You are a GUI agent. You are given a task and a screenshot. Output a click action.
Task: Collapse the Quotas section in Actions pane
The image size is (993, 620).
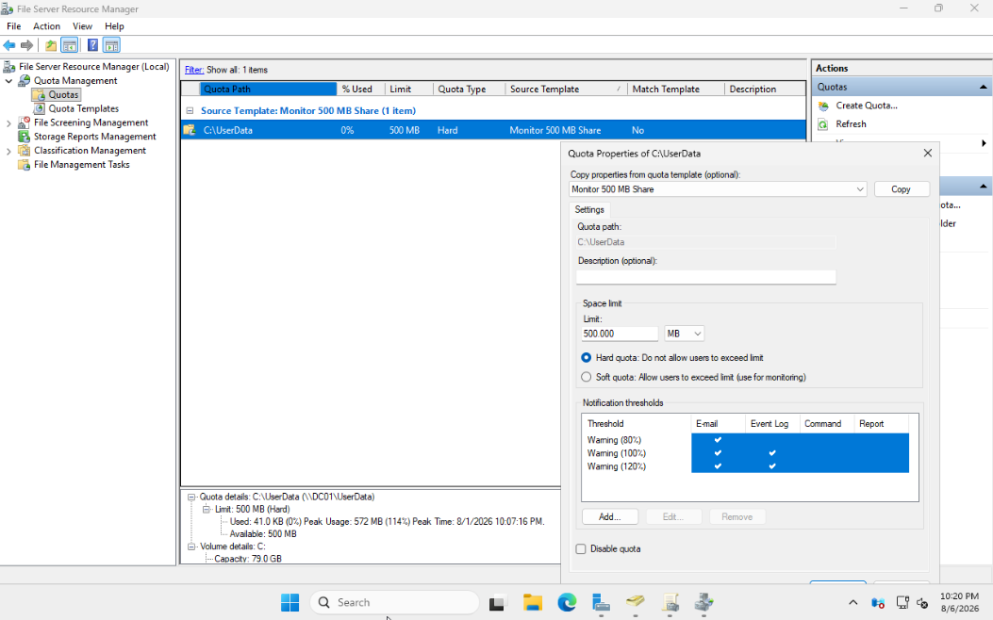click(983, 87)
